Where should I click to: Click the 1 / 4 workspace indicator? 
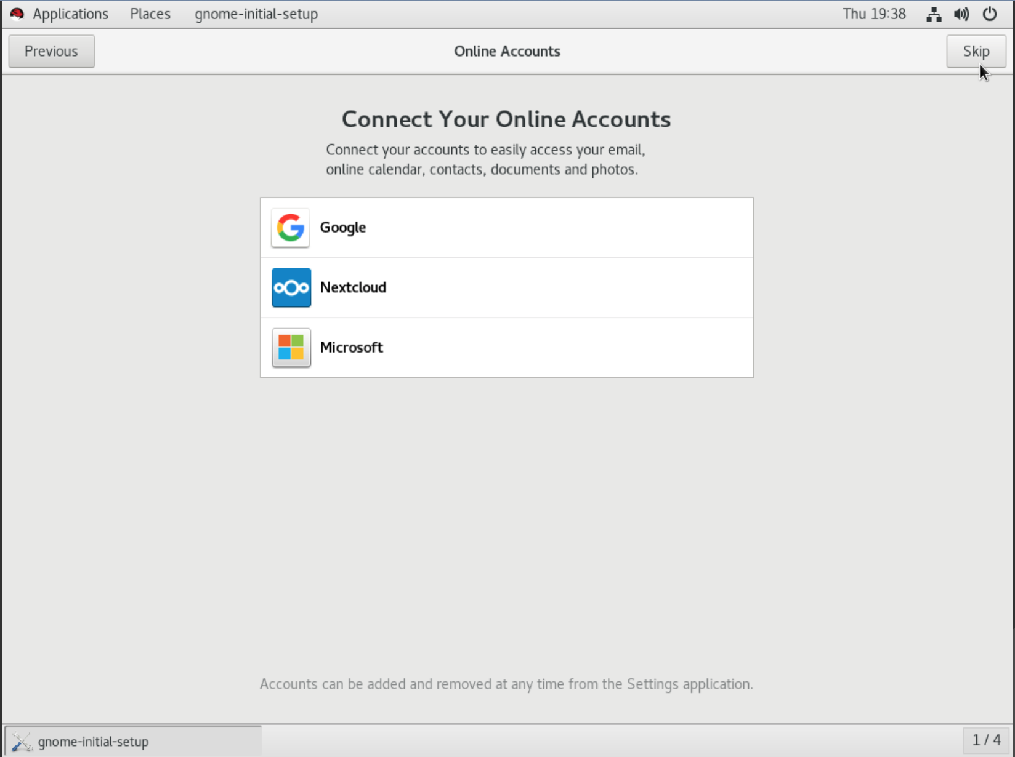(x=987, y=740)
